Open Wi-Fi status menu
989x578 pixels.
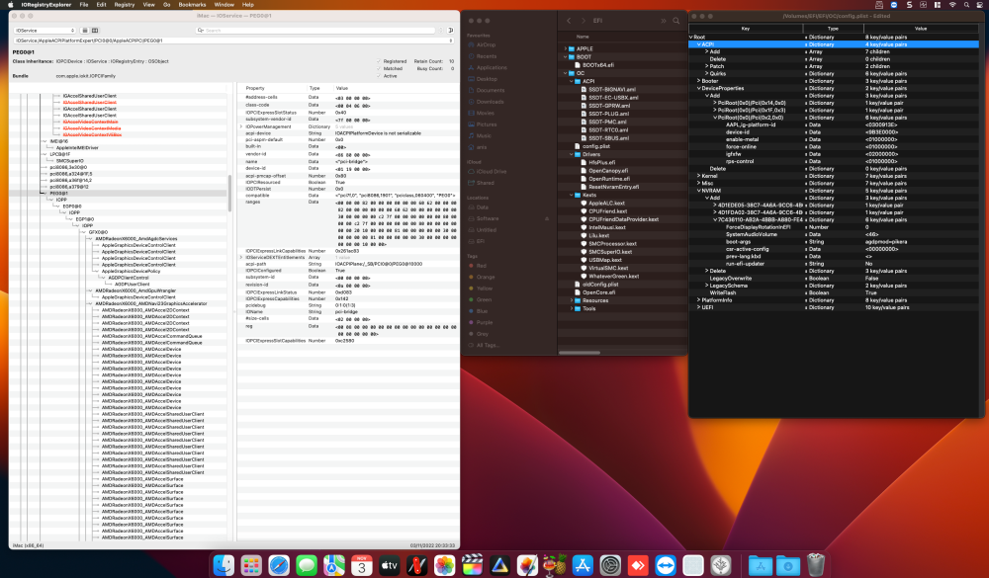pos(951,4)
